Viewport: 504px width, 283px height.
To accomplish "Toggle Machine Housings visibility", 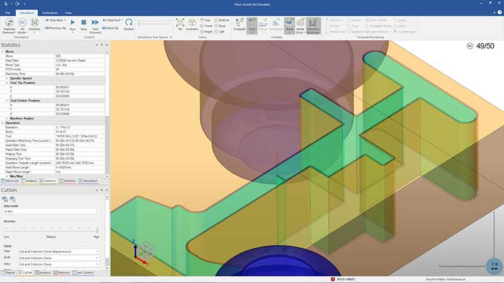I will click(x=313, y=25).
